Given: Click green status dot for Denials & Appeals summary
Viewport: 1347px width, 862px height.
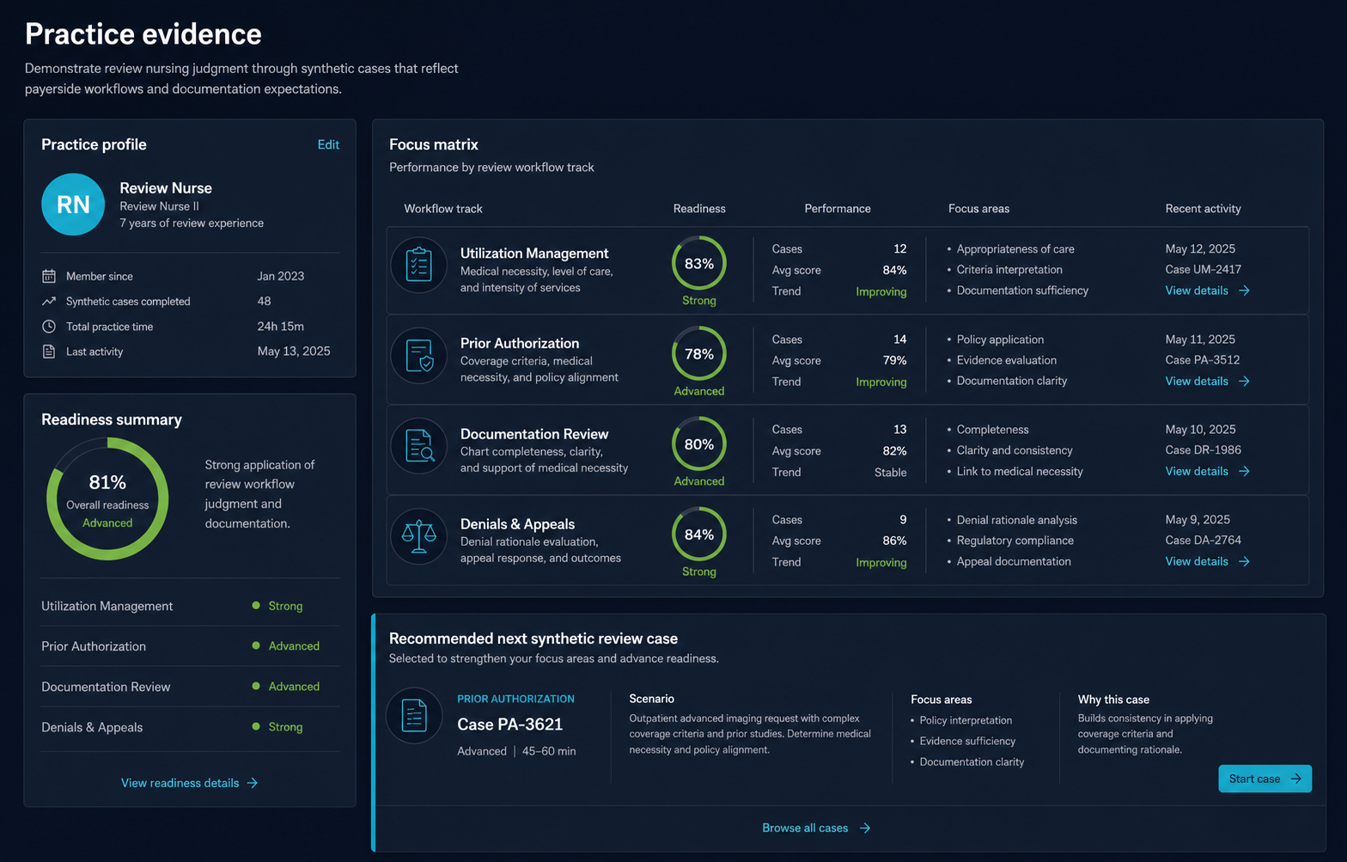Looking at the screenshot, I should 256,726.
